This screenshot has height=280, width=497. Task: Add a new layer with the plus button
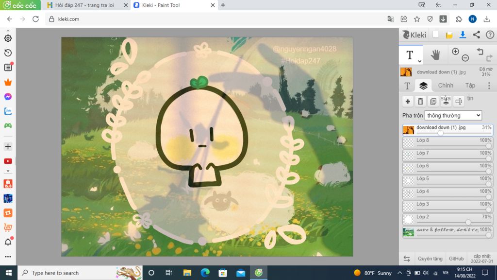pos(408,101)
